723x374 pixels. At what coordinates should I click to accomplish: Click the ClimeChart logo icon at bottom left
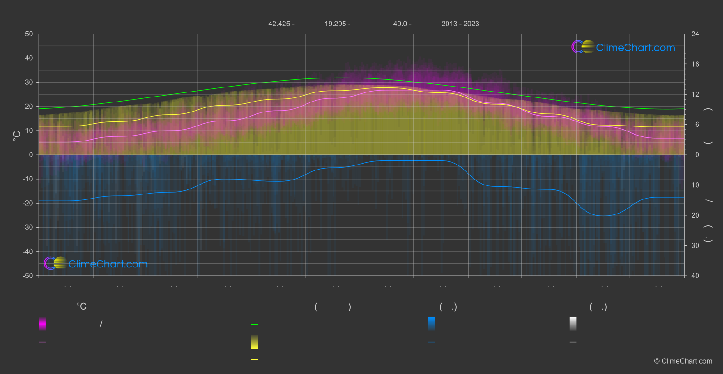tap(55, 263)
